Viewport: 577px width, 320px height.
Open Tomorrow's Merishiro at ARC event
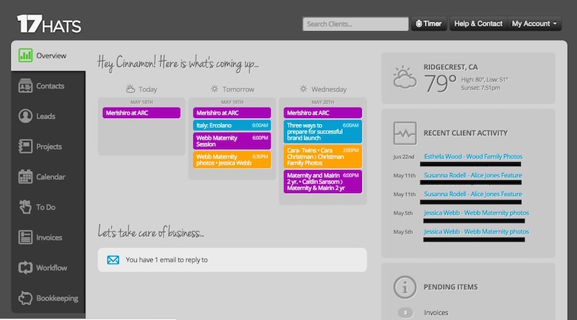coord(232,113)
